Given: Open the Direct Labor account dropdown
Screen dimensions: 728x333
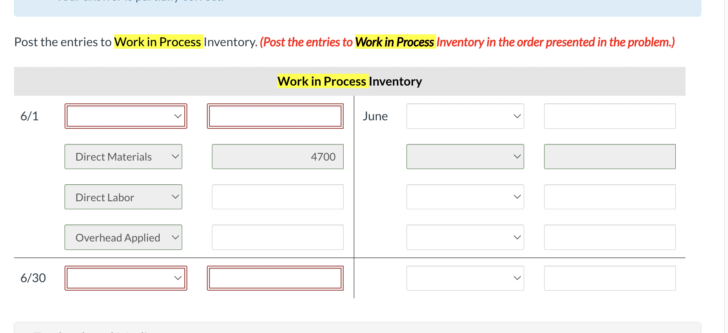Looking at the screenshot, I should pos(123,197).
